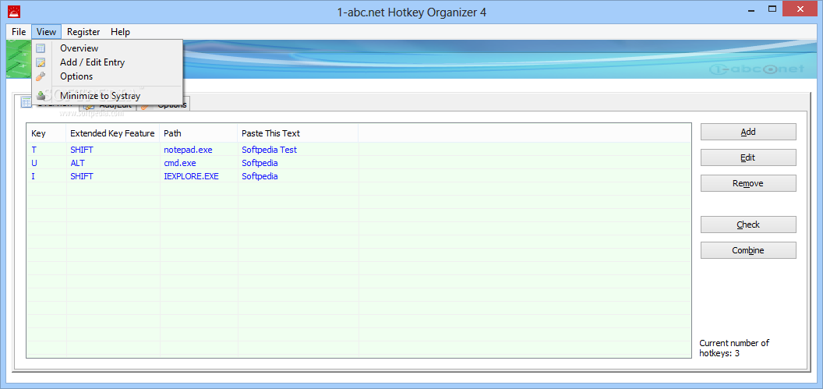Click the Add / Edit Entry notepad icon
This screenshot has height=389, width=823.
[x=41, y=62]
